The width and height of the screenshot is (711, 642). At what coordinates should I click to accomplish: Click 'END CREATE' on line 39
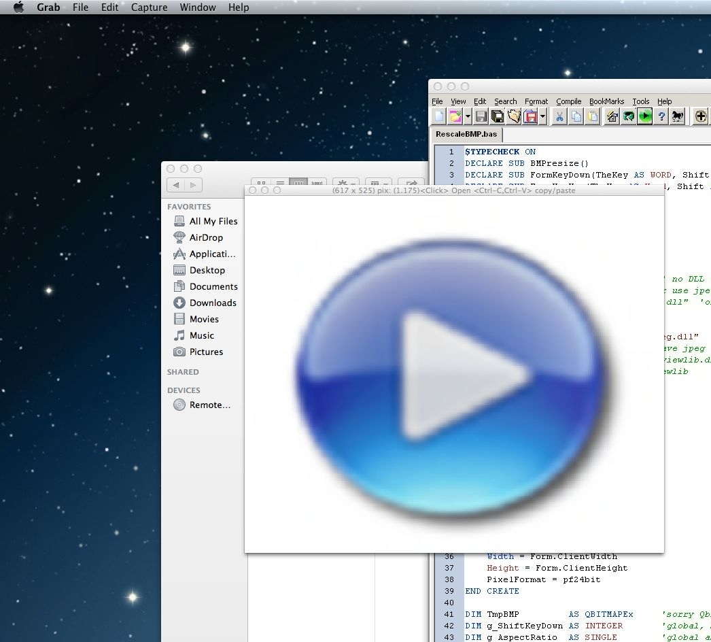tap(492, 591)
